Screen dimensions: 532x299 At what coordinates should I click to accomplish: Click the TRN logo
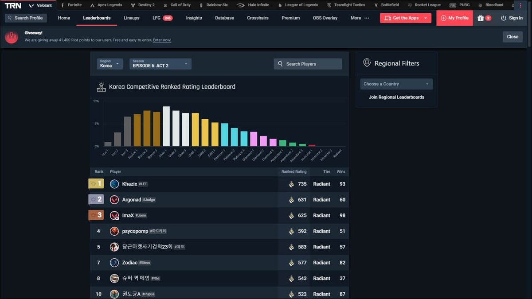pos(13,5)
